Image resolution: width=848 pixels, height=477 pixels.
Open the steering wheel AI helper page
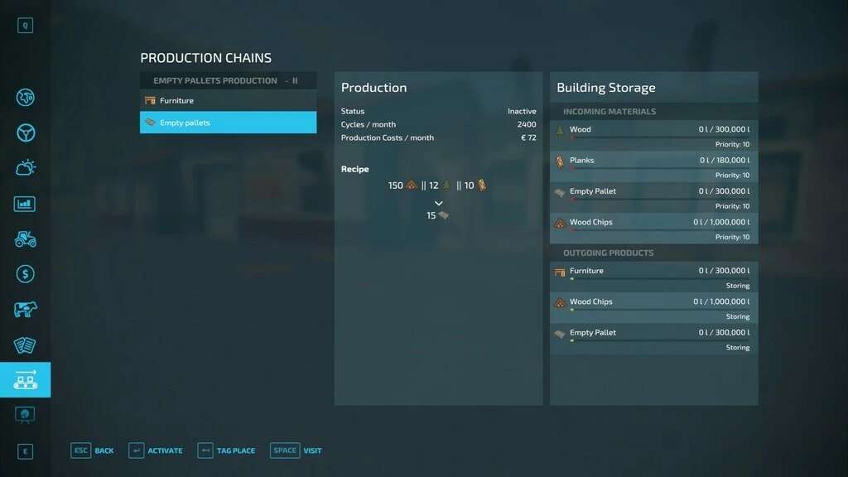(x=25, y=133)
